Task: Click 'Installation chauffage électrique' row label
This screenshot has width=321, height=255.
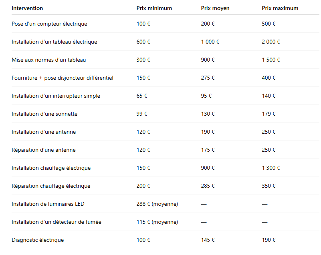Action: (51, 168)
